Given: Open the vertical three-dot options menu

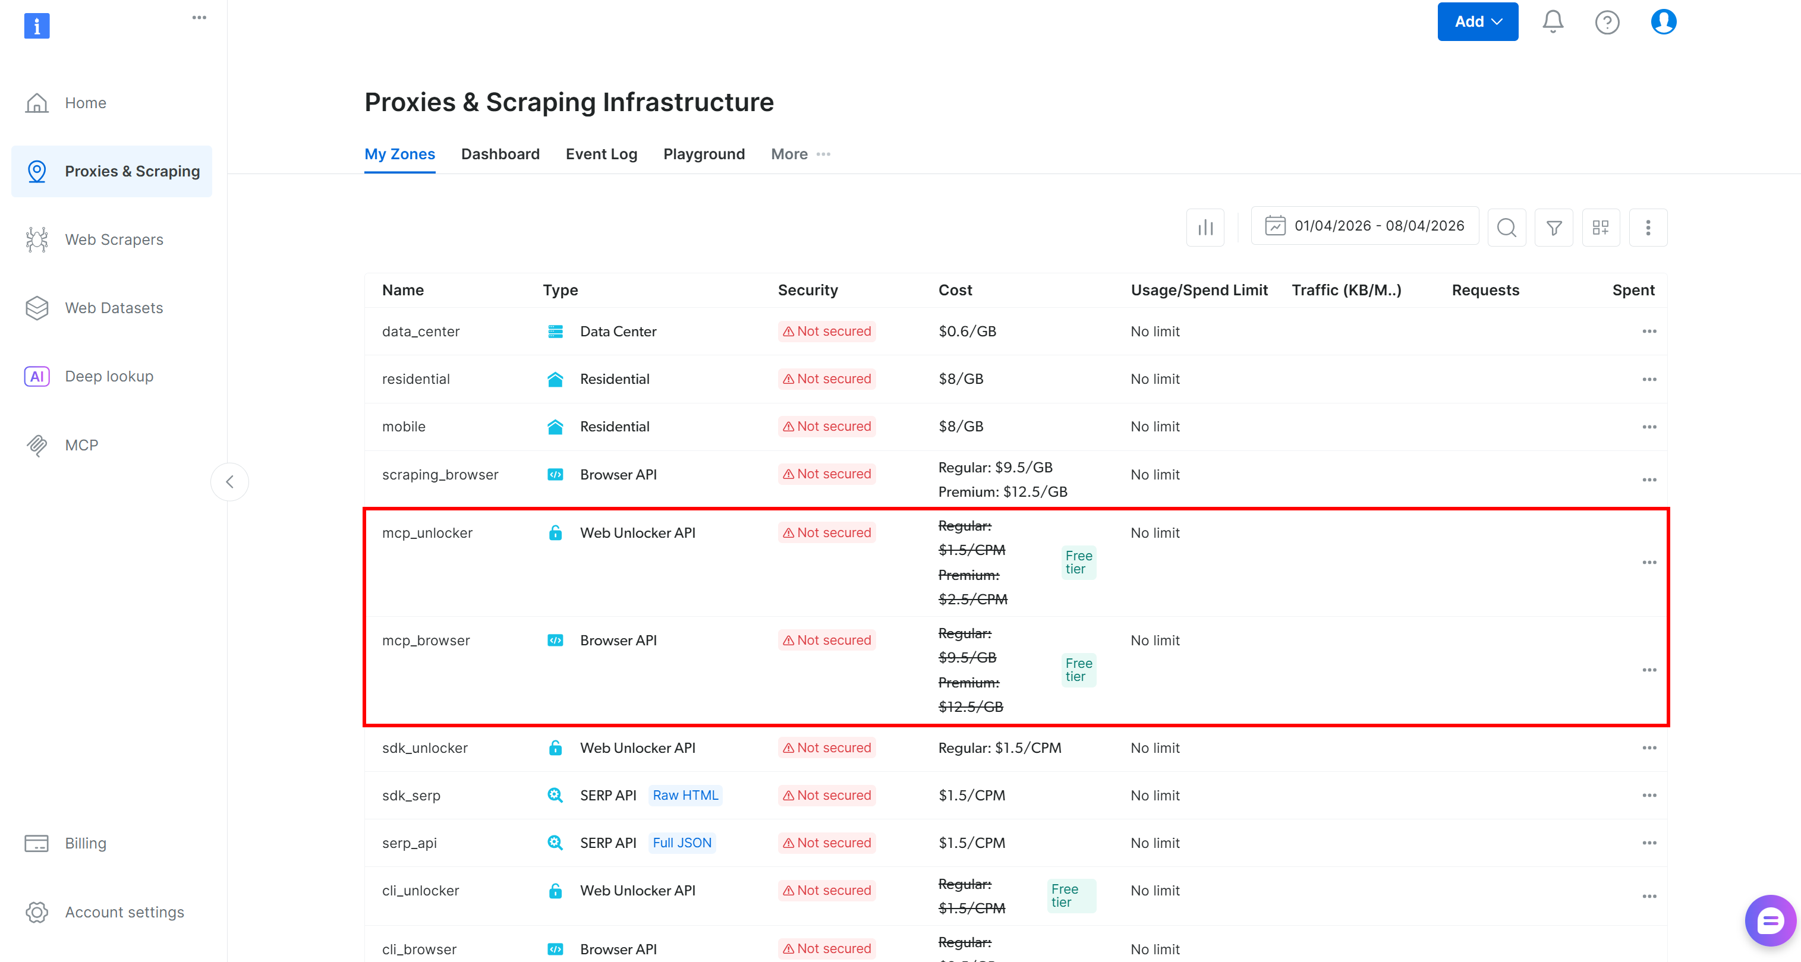Looking at the screenshot, I should coord(1648,227).
